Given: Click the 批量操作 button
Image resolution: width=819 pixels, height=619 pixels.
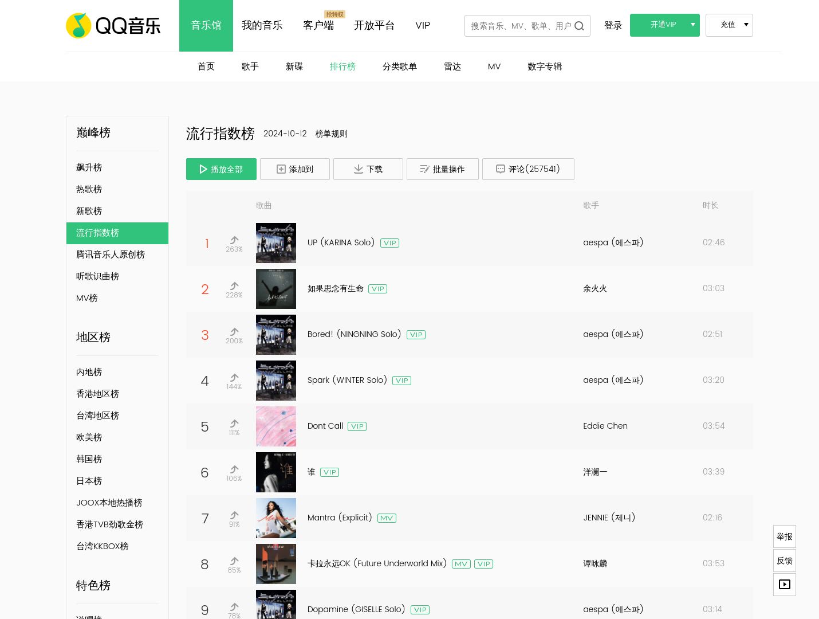Looking at the screenshot, I should click(443, 169).
